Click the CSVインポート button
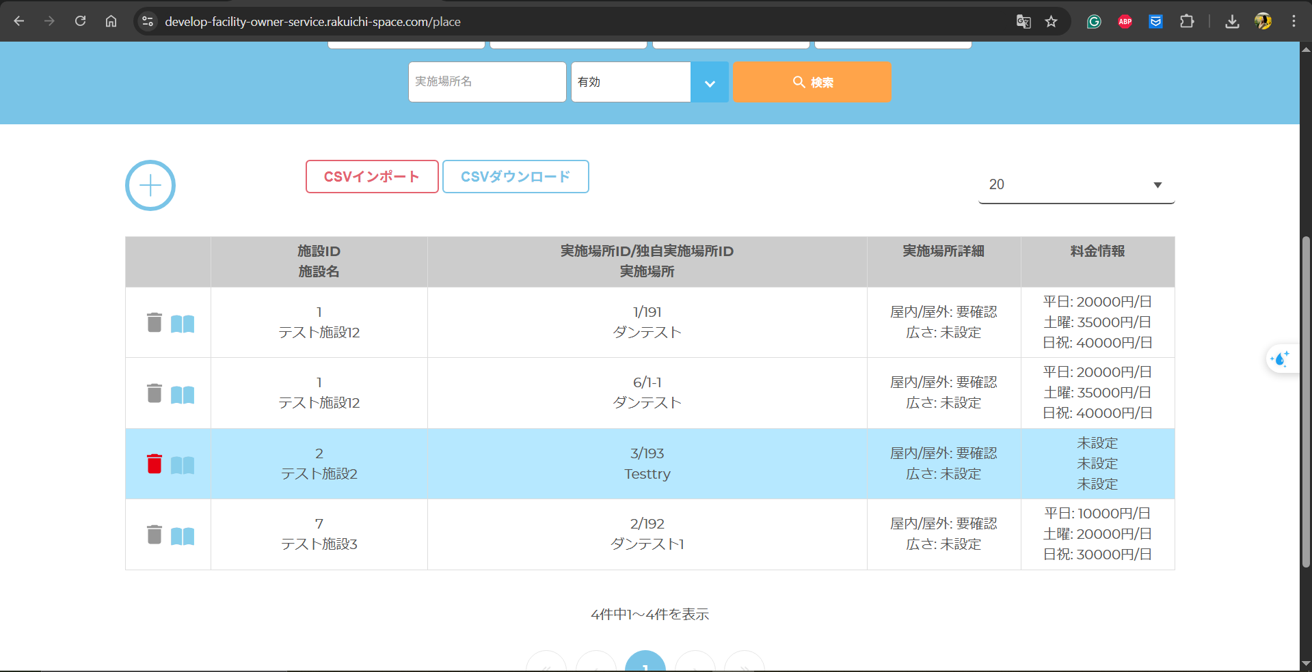Screen dimensions: 1312x672 (372, 177)
